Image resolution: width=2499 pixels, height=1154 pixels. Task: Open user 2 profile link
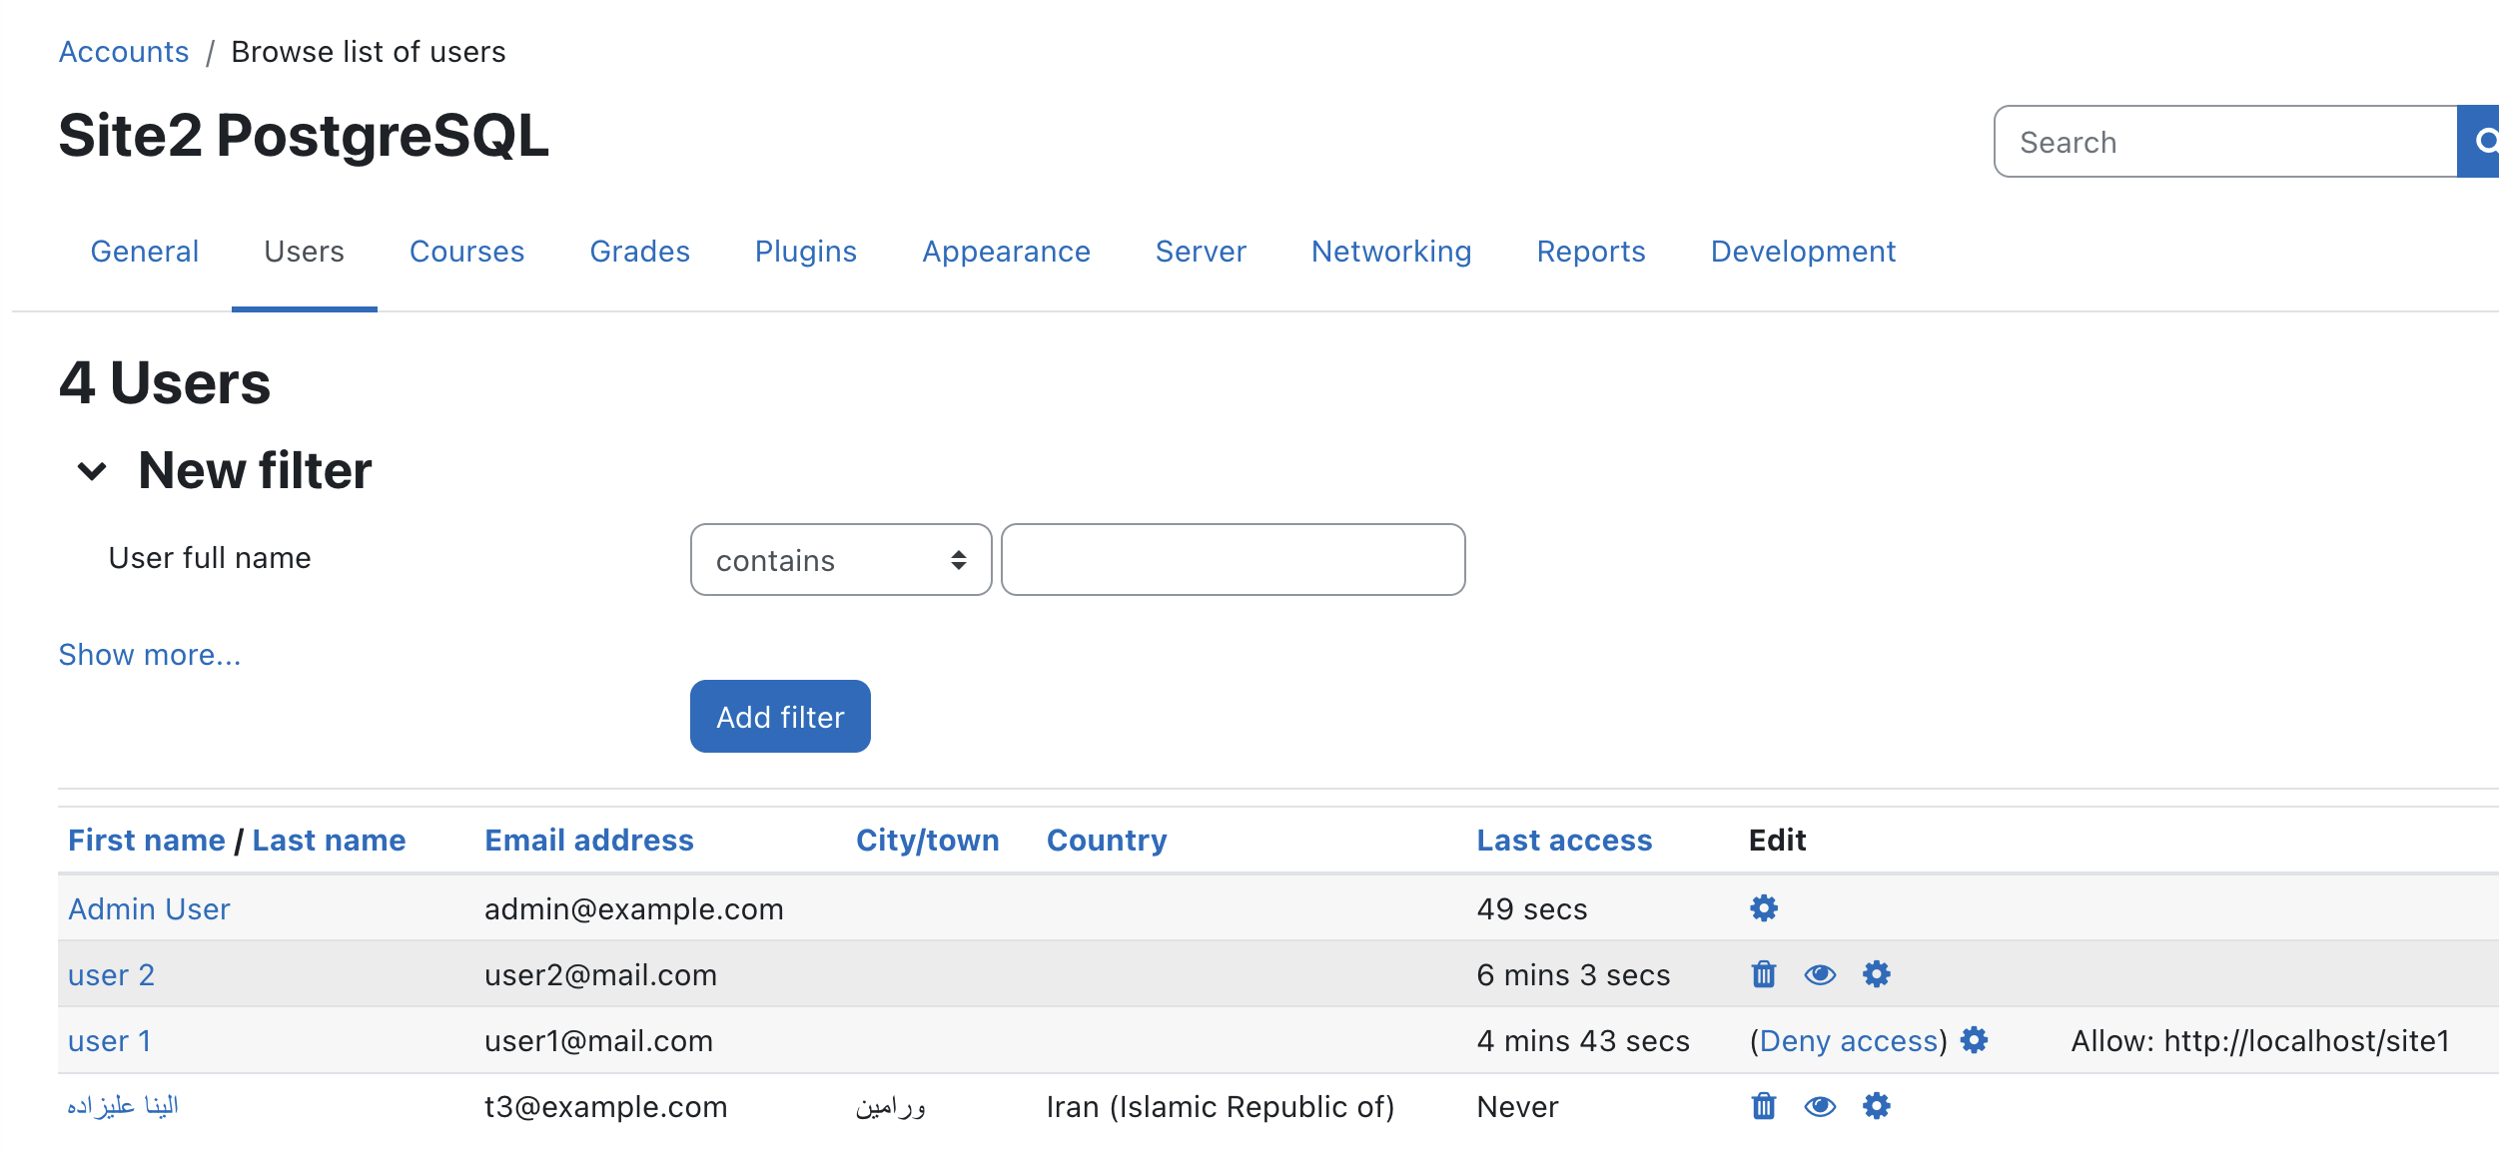[112, 974]
